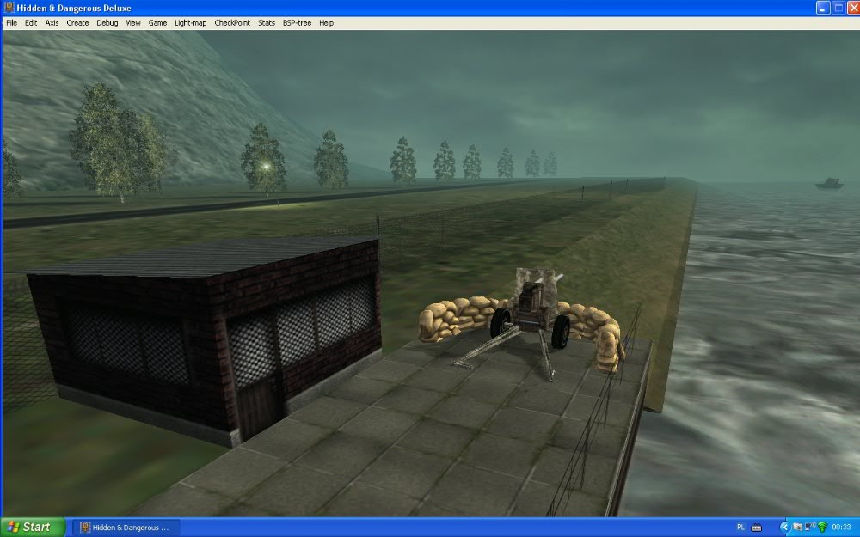Image resolution: width=860 pixels, height=537 pixels.
Task: Close the Hidden & Dangerous Deluxe window
Action: [853, 8]
